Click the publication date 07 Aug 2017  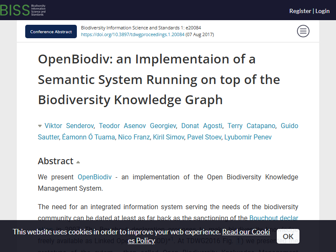[x=200, y=34]
